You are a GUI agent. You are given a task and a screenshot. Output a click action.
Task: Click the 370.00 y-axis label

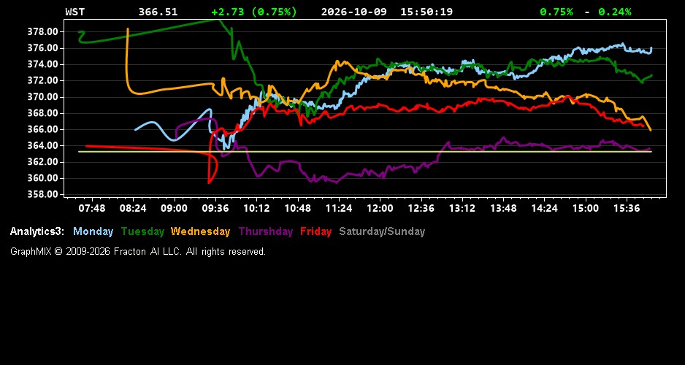point(42,97)
